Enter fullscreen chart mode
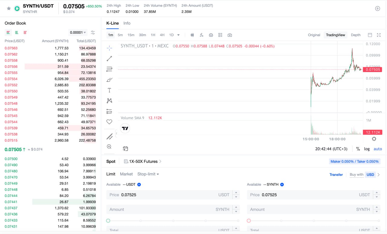Screen dimensions: 387x234 [x=379, y=35]
